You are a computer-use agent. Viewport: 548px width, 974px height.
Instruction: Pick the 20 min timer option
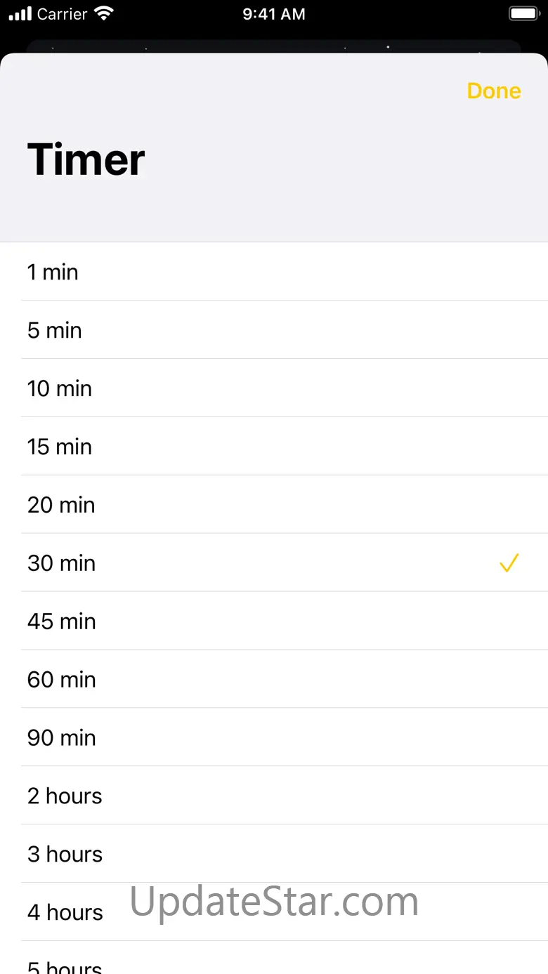[x=274, y=505]
